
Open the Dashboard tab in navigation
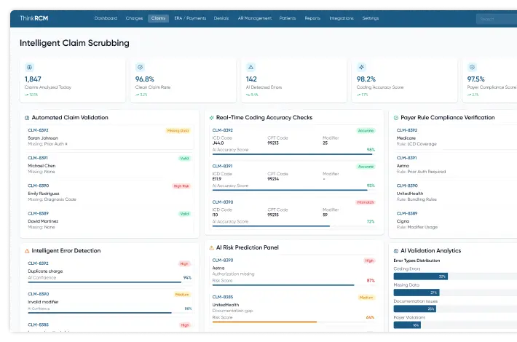(106, 17)
